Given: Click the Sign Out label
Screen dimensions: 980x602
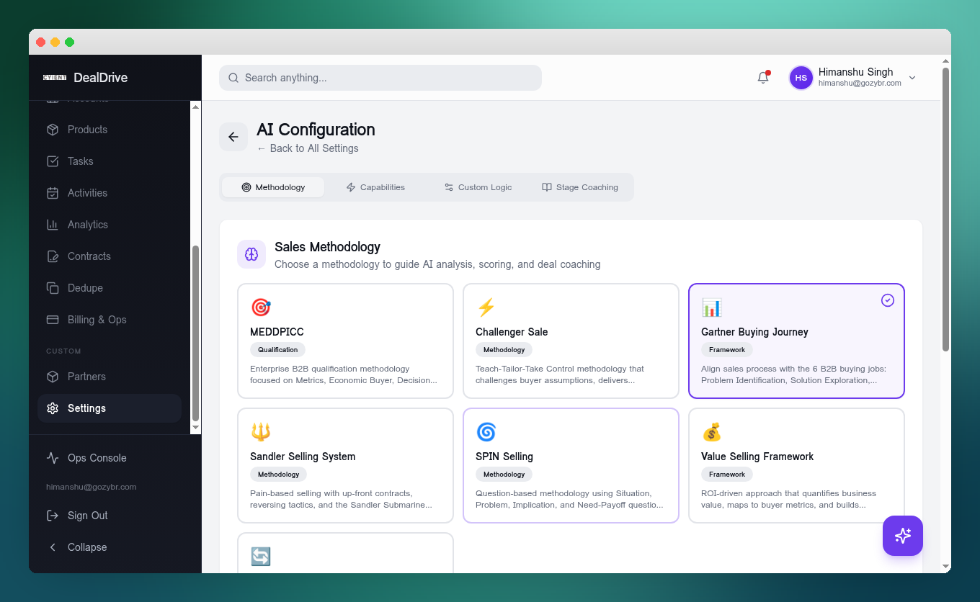Looking at the screenshot, I should (x=88, y=516).
